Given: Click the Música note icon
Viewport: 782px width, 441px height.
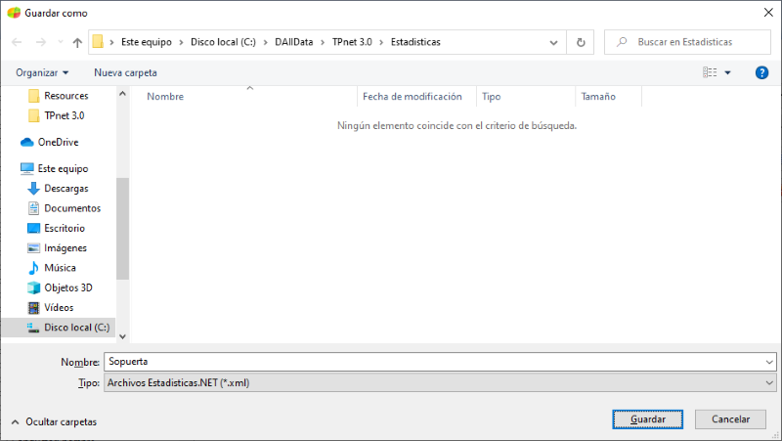Looking at the screenshot, I should [x=33, y=268].
